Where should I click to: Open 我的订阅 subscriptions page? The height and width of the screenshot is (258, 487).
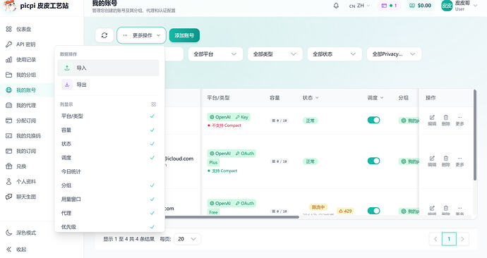coord(20,151)
